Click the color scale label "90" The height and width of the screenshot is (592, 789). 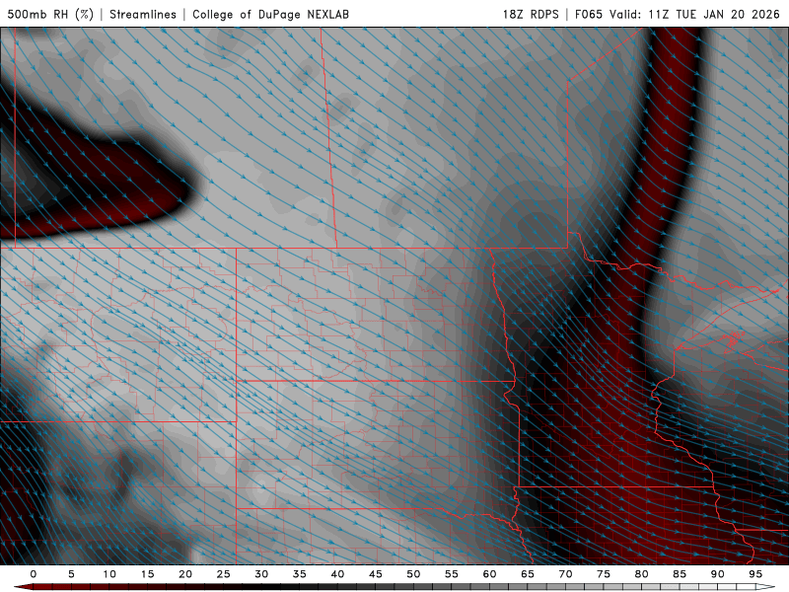click(717, 574)
